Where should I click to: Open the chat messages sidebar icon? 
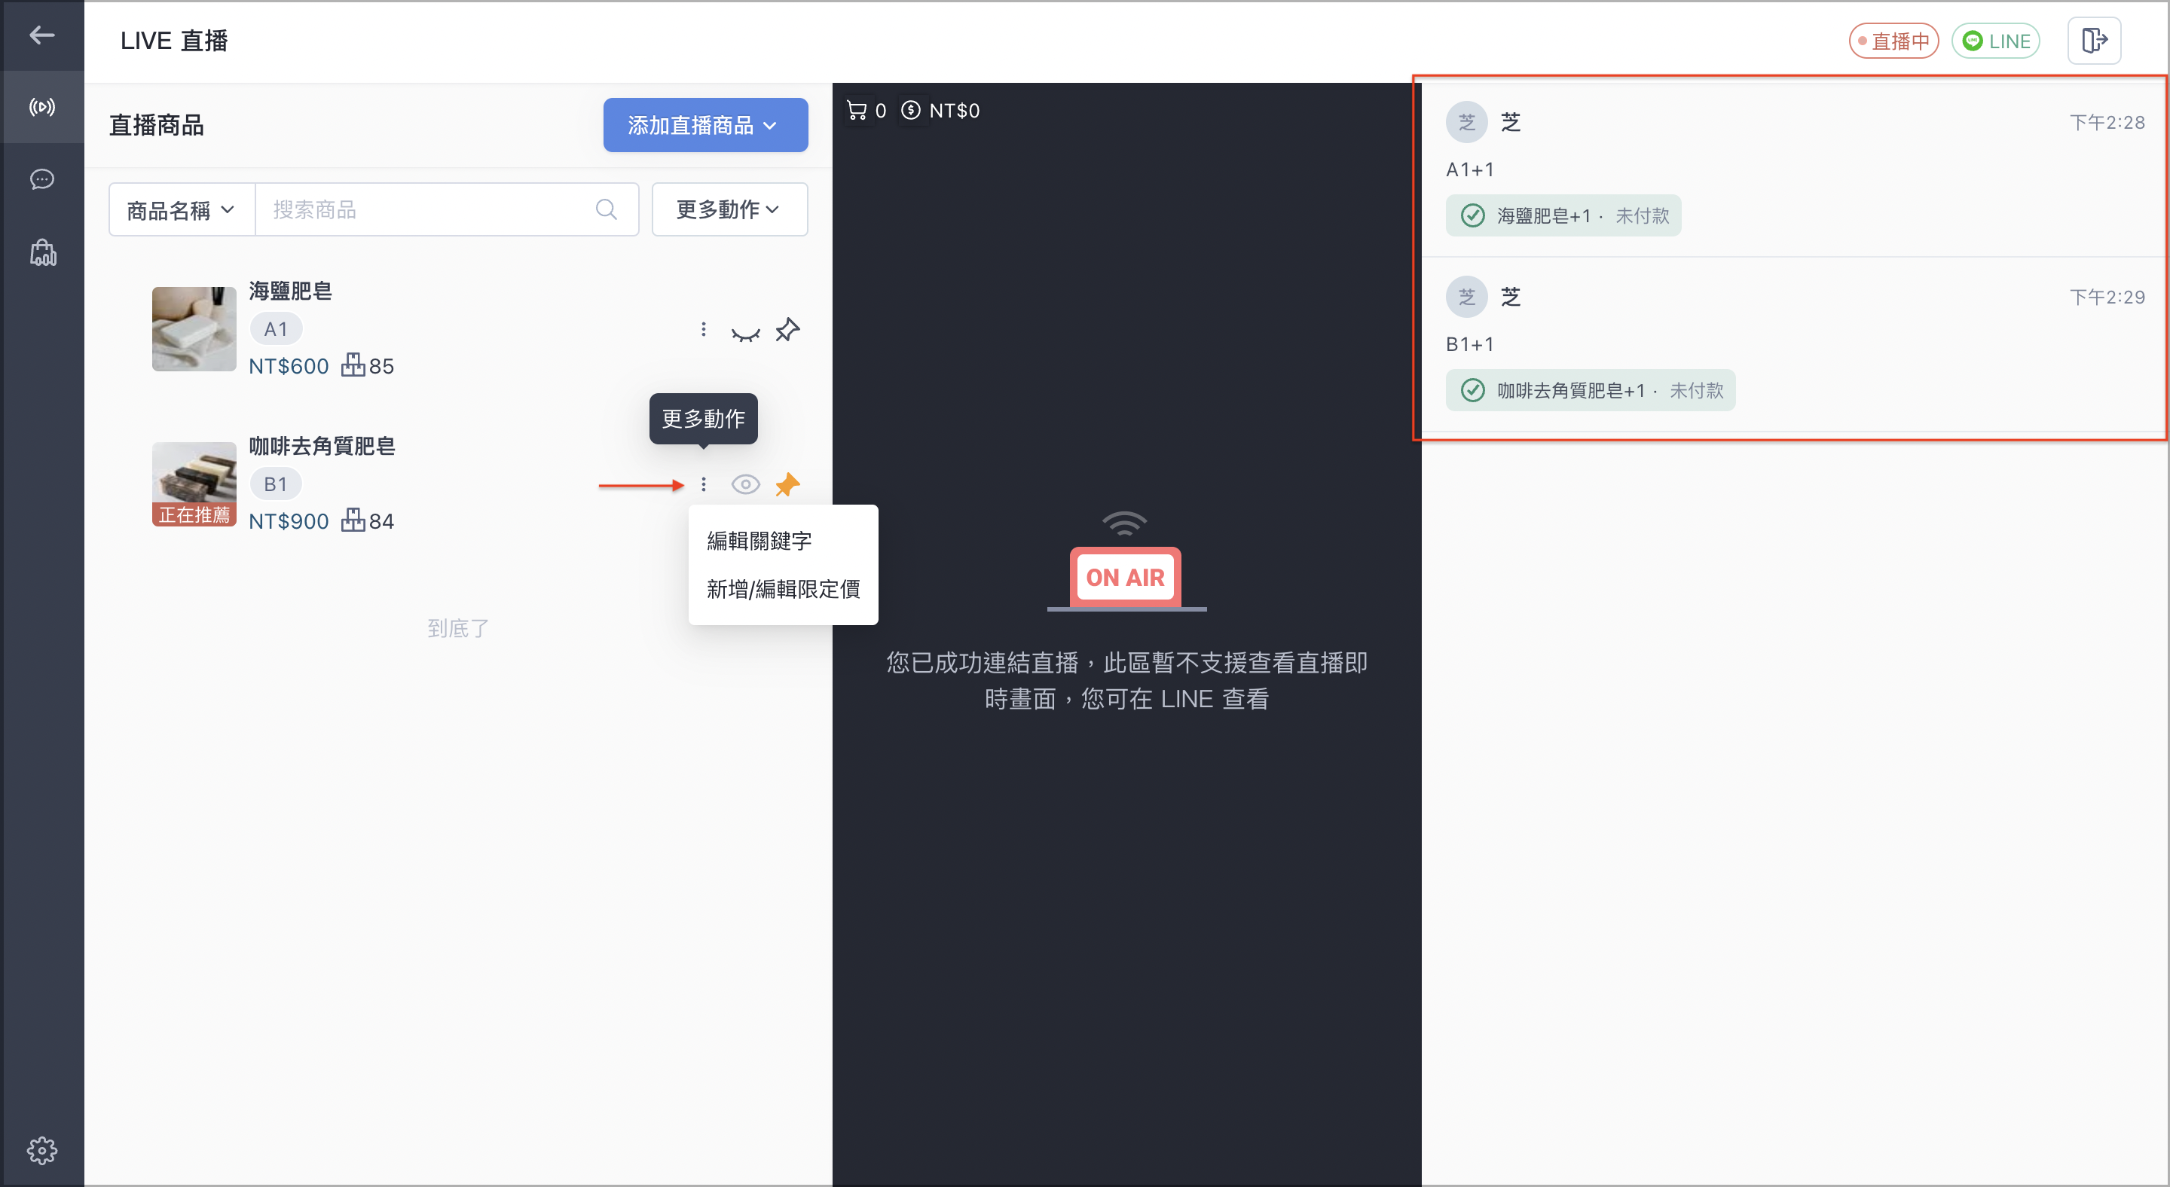[42, 179]
